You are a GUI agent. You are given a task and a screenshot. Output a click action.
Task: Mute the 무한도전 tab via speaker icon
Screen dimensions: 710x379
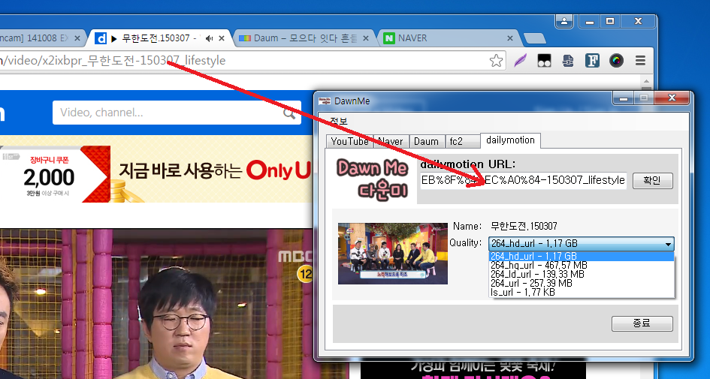[209, 38]
